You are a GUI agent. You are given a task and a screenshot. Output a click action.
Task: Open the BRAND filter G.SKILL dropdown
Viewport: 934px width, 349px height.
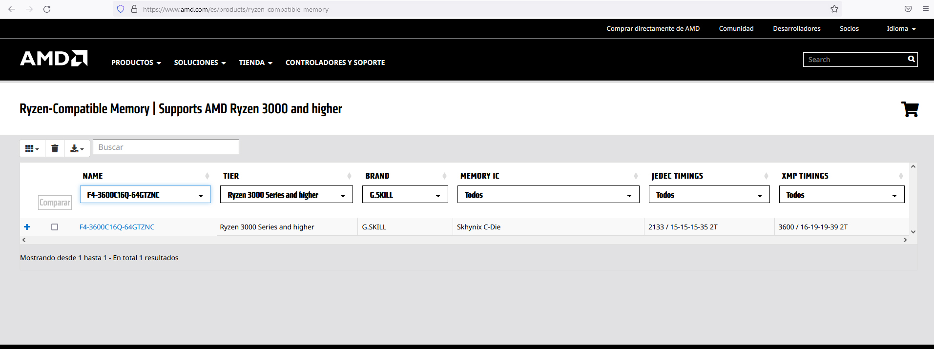pos(405,194)
